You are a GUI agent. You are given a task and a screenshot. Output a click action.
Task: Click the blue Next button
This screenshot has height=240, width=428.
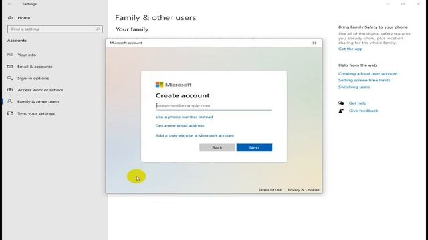254,147
